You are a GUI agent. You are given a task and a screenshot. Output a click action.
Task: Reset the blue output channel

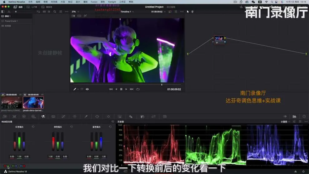click(110, 127)
